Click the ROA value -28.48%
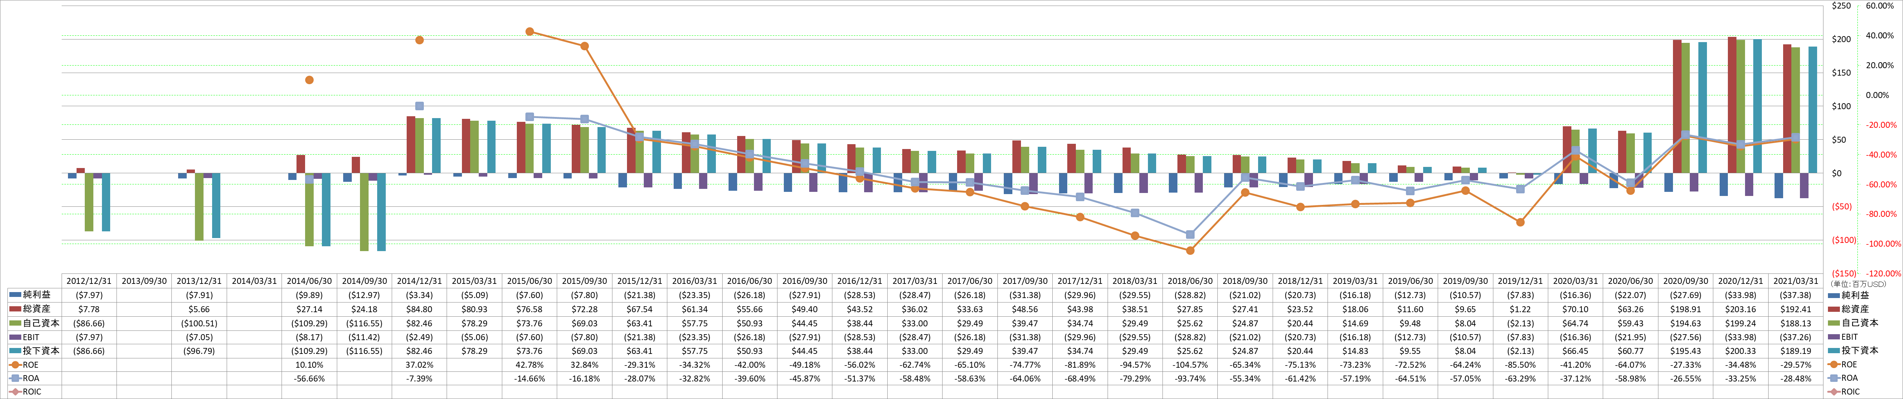Viewport: 1903px width, 399px height. click(x=1795, y=379)
